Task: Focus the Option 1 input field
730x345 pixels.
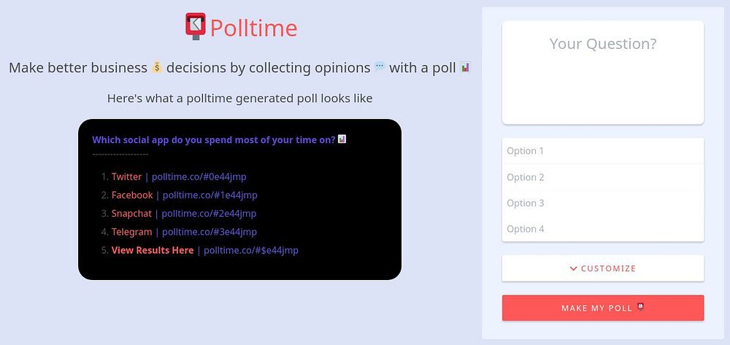Action: [x=603, y=151]
